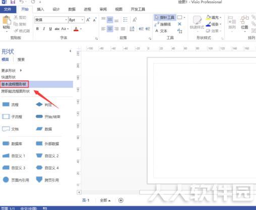256x210 pixels.
Task: Toggle Italic text formatting
Action: [x=44, y=29]
